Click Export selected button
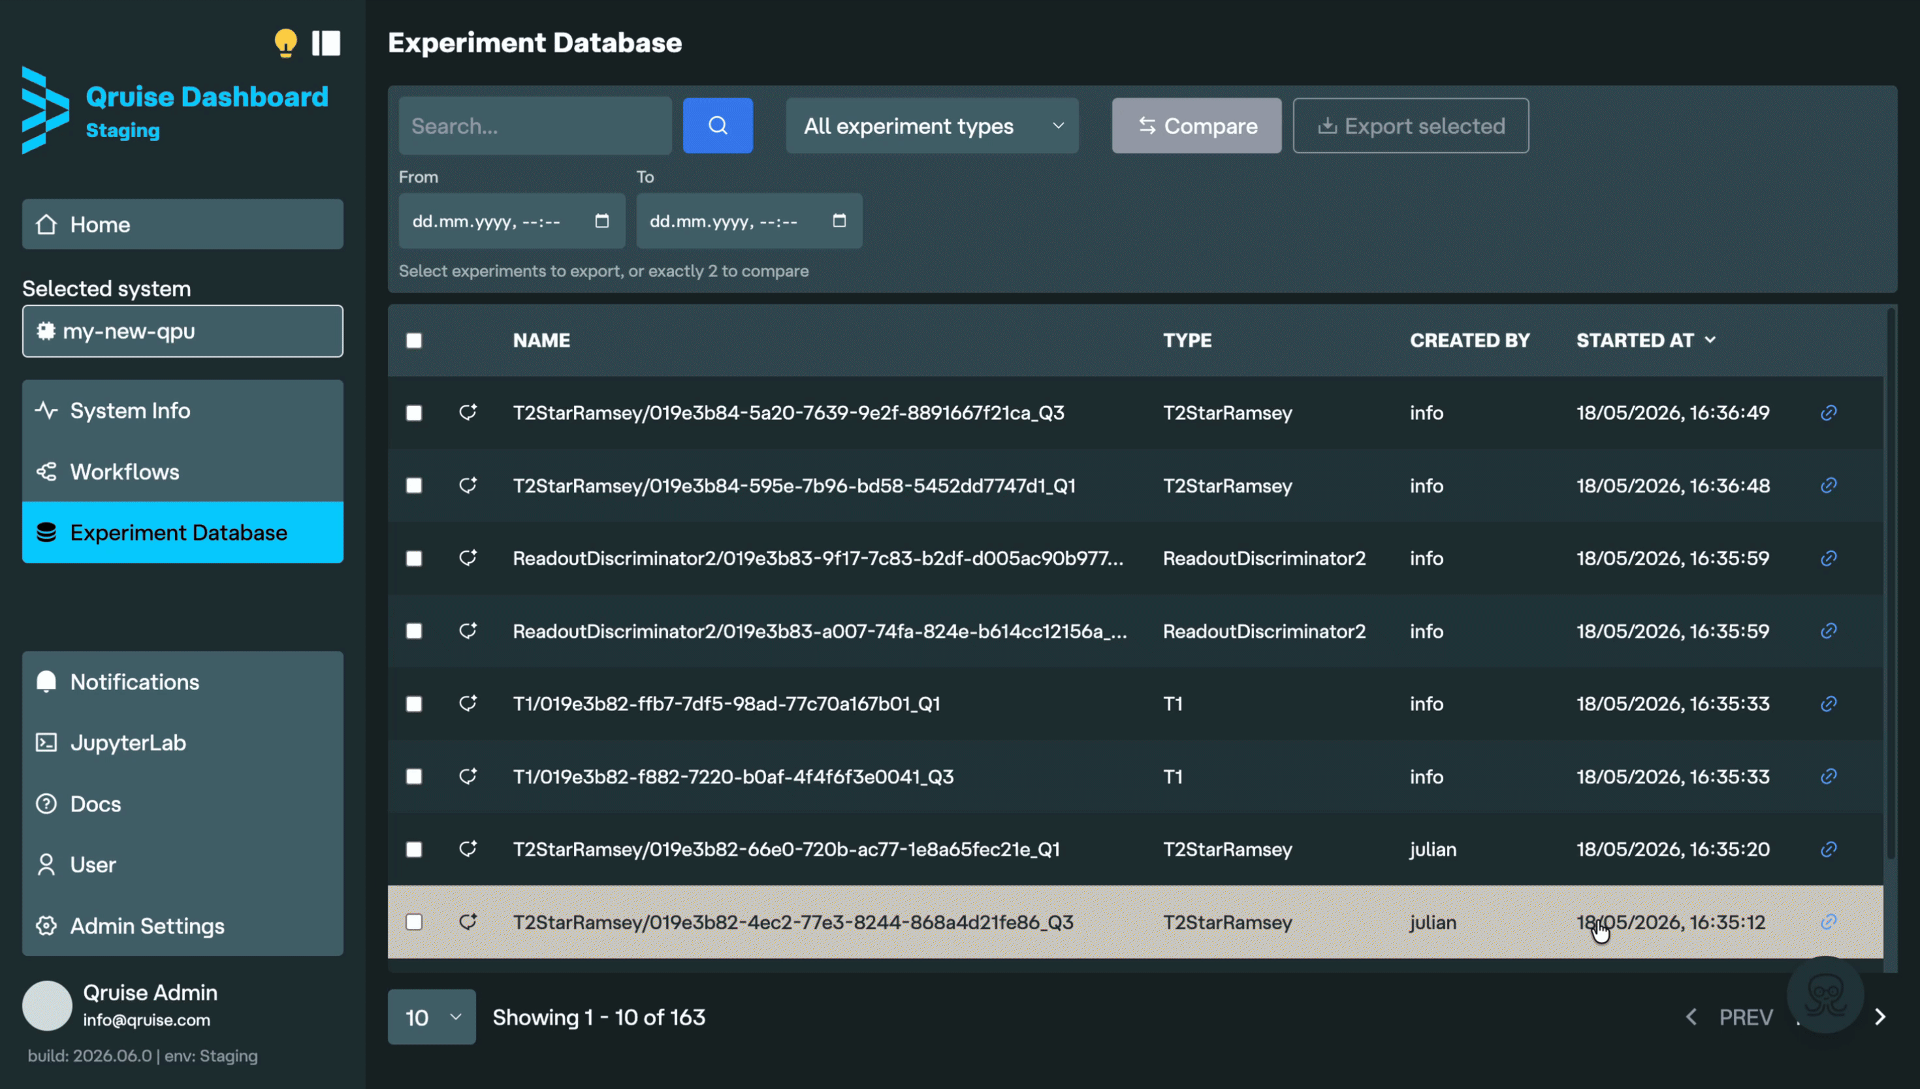1920x1089 pixels. (x=1410, y=125)
